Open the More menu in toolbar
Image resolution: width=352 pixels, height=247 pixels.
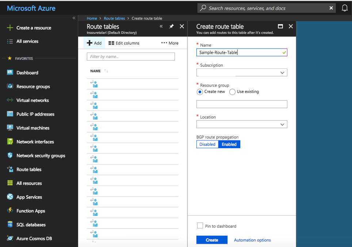point(170,43)
